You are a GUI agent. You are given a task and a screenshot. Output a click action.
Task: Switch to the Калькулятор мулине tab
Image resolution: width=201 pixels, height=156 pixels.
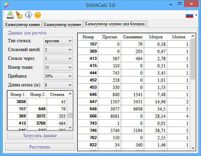pyautogui.click(x=62, y=25)
